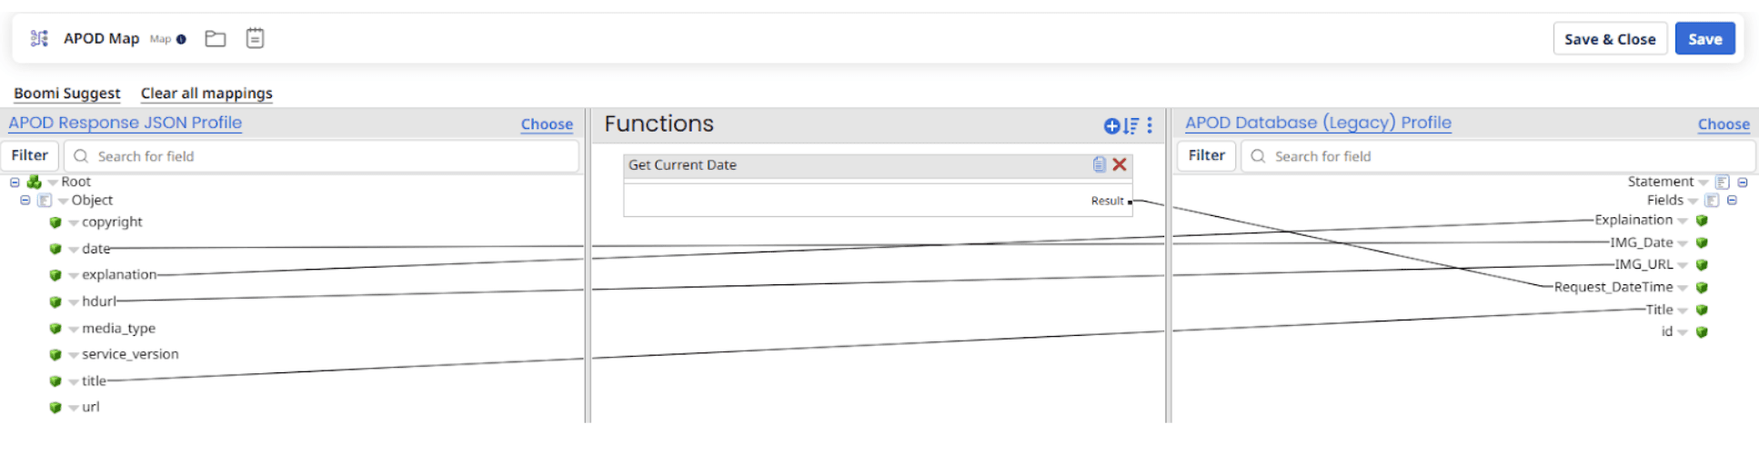Collapse the Object node in source profile

(x=25, y=200)
